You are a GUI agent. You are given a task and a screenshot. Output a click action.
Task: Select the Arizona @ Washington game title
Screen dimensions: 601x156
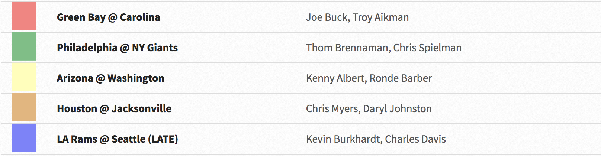pos(110,78)
